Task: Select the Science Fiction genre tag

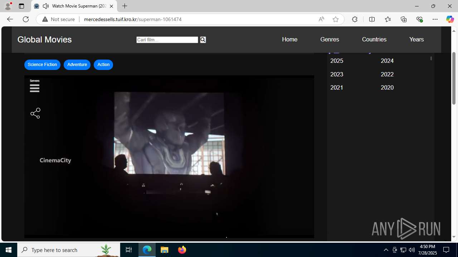Action: [42, 65]
